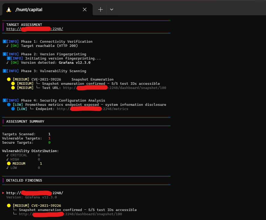Click the detailed findings target URL :2248/
266x220 pixels.
(35, 193)
